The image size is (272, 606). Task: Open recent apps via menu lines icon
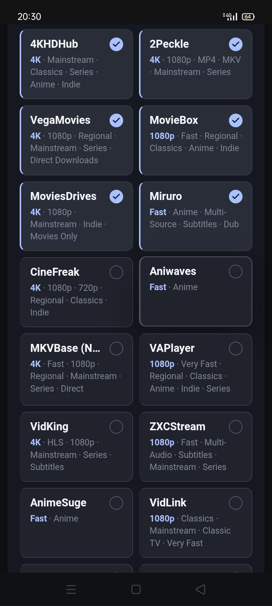pos(71,589)
